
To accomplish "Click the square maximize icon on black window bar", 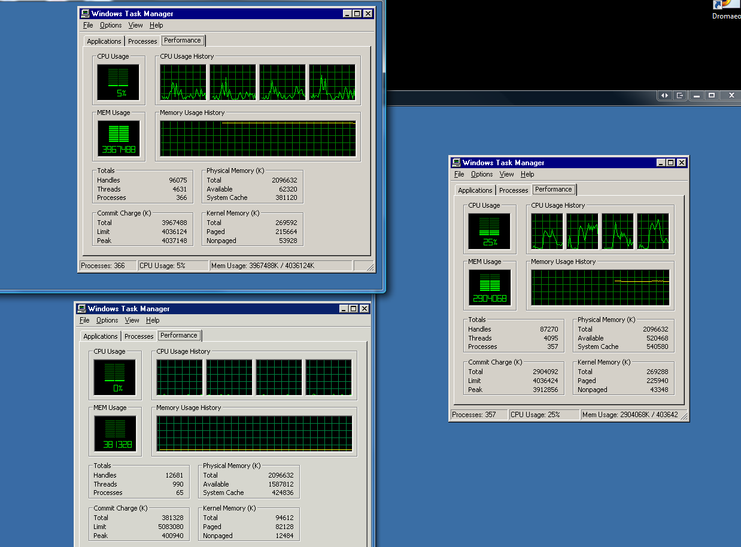I will point(712,95).
